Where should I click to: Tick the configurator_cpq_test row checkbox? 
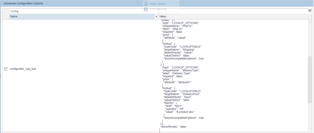coord(6,69)
